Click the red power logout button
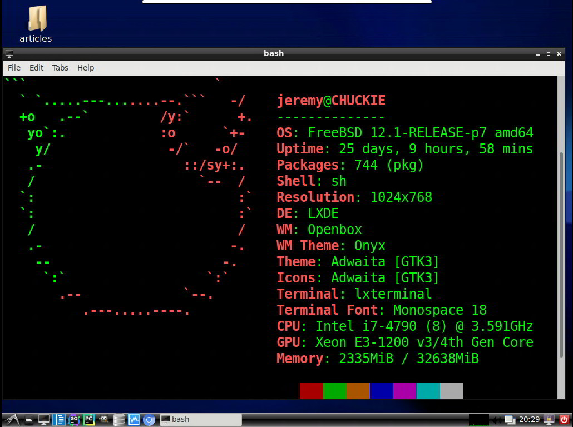Viewport: 573px width, 427px height. [564, 420]
